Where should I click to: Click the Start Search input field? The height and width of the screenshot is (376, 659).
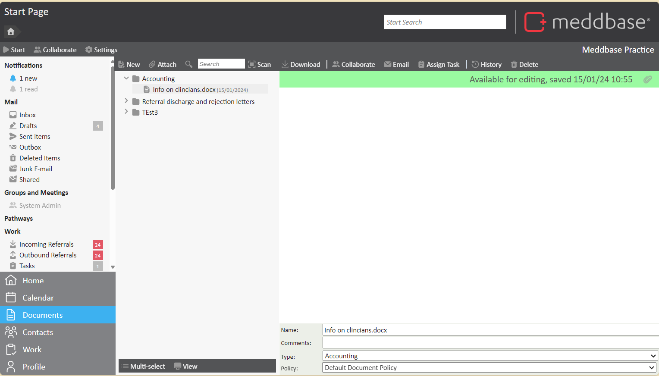[445, 22]
